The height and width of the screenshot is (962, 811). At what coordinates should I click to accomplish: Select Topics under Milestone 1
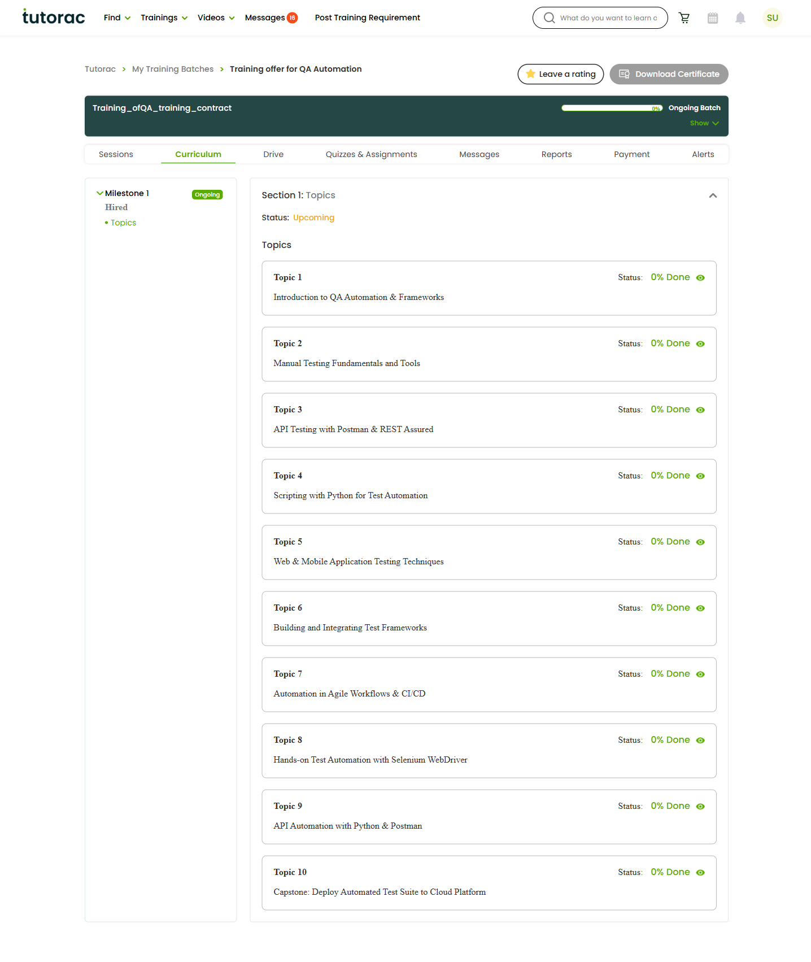[123, 223]
